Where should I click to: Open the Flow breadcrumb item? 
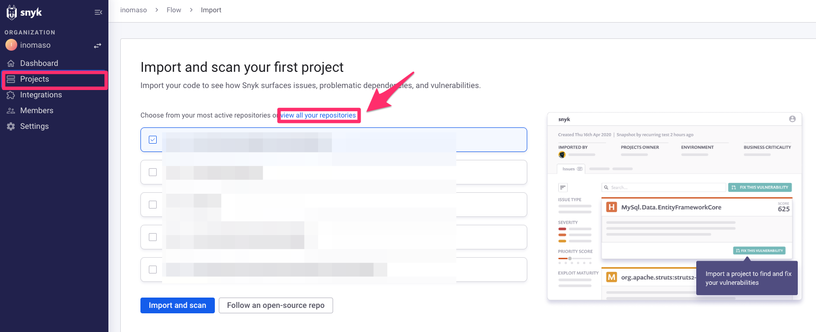coord(173,10)
